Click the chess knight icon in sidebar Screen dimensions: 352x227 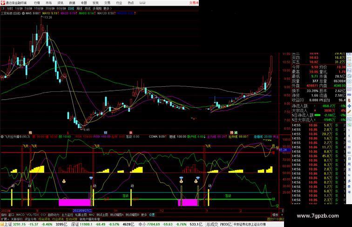(x=349, y=100)
